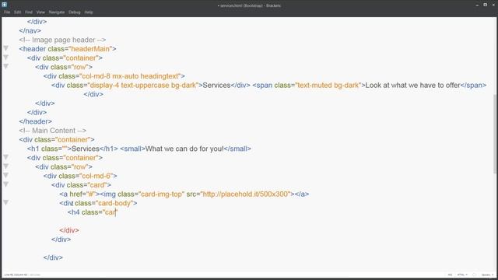This screenshot has height=280, width=498.
Task: Click the vertical scrollbar thumb of the editor
Action: coord(495,134)
